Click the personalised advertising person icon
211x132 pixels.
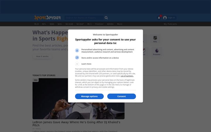(77, 50)
